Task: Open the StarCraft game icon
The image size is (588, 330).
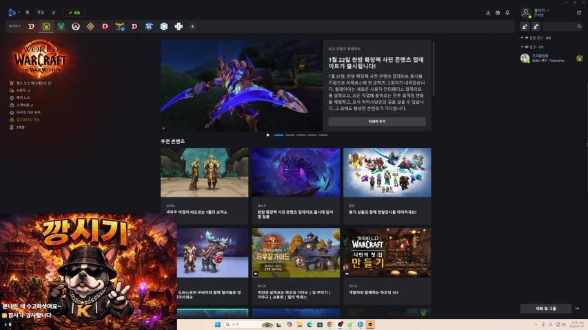Action: tap(149, 26)
